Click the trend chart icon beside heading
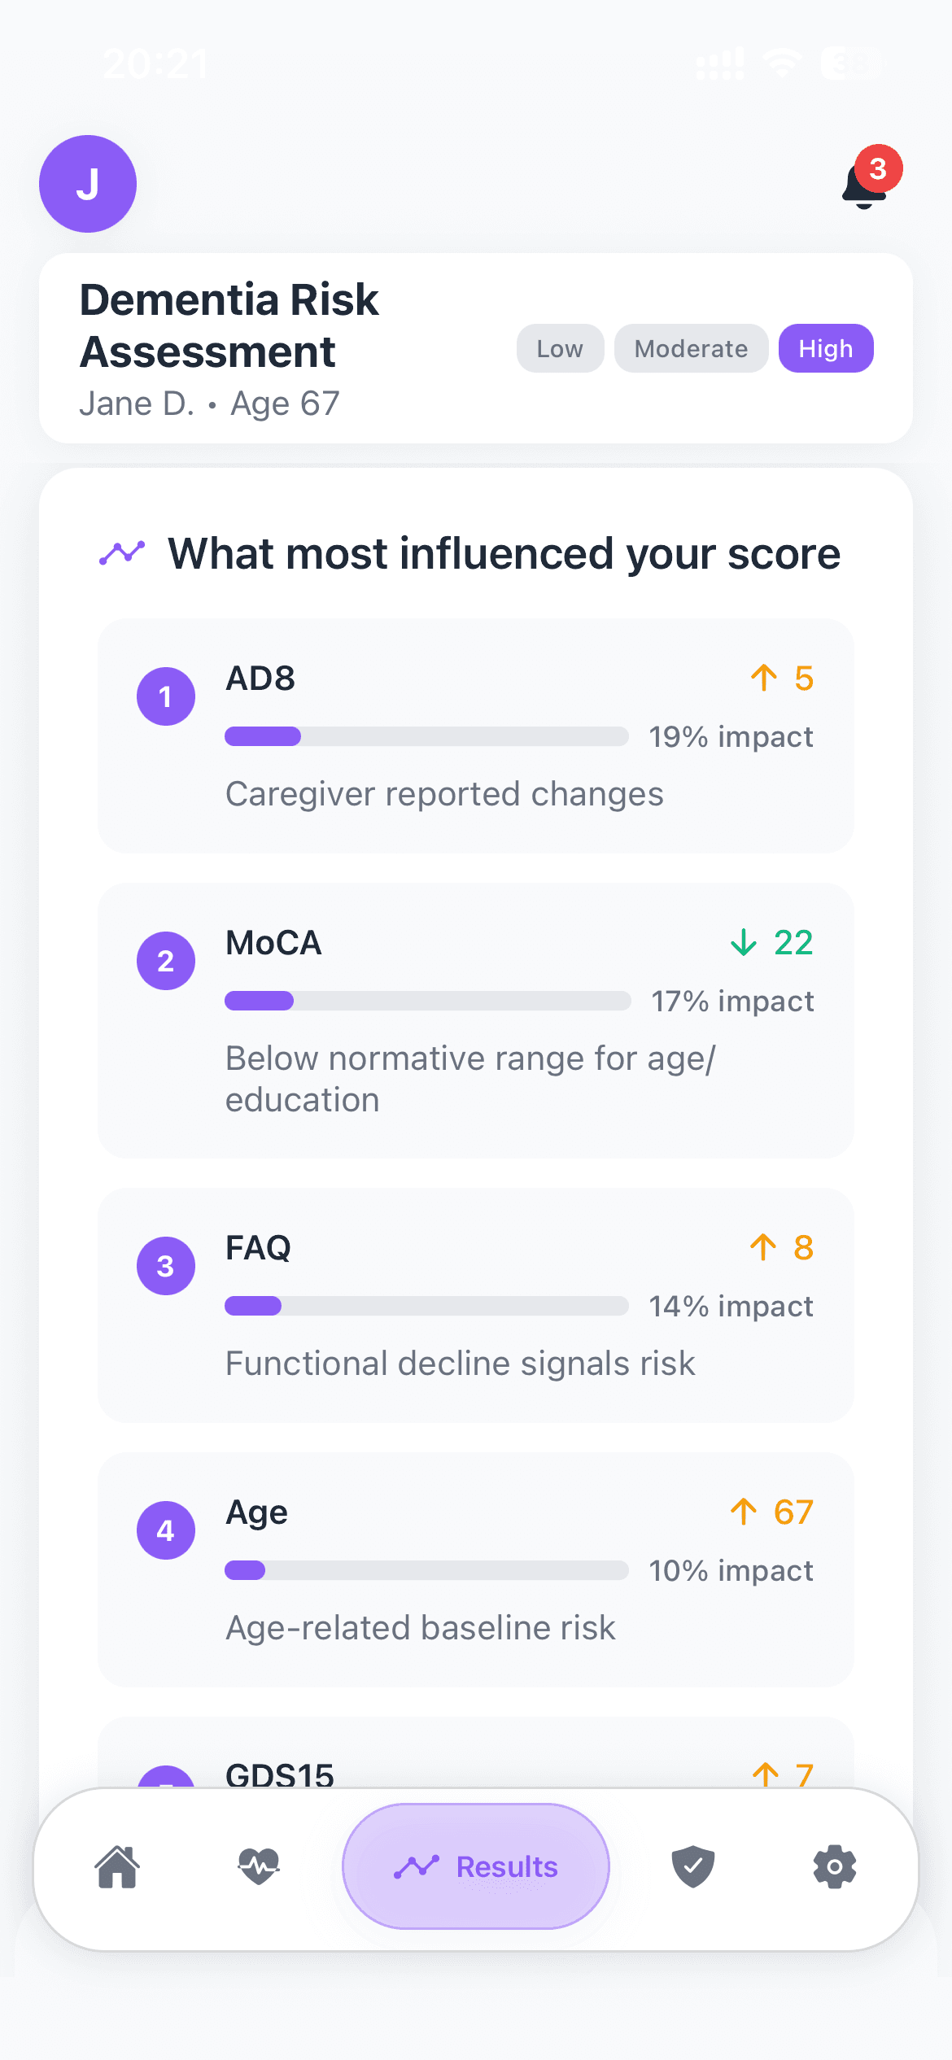 (122, 553)
